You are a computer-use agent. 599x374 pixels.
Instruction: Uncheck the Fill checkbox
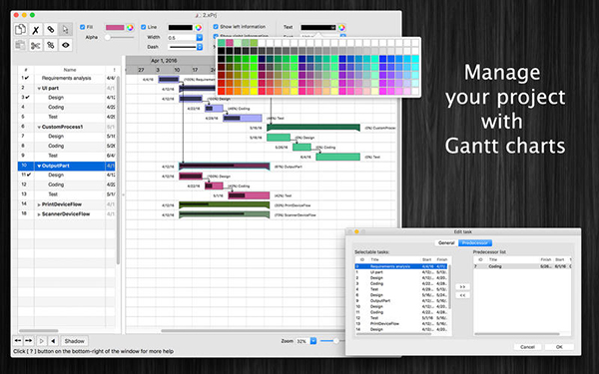pos(82,27)
